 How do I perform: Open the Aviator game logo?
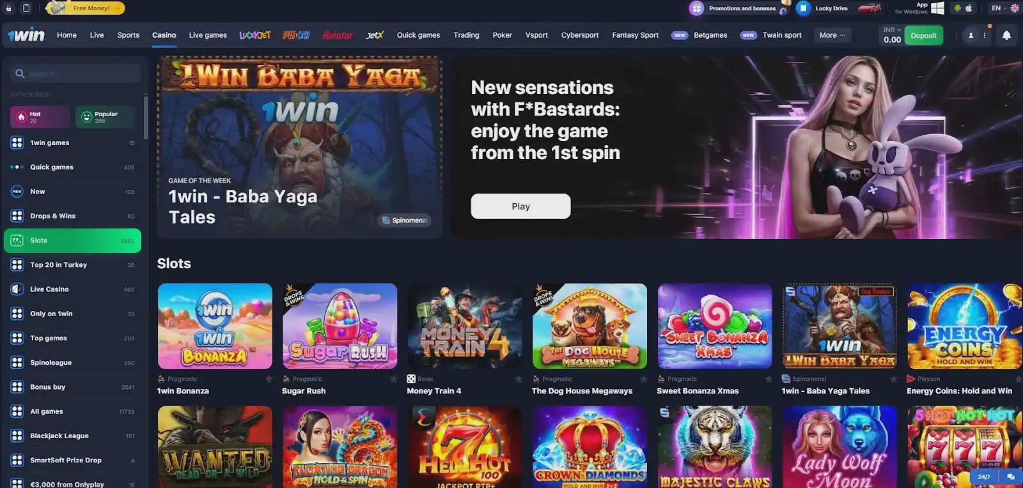click(x=338, y=35)
